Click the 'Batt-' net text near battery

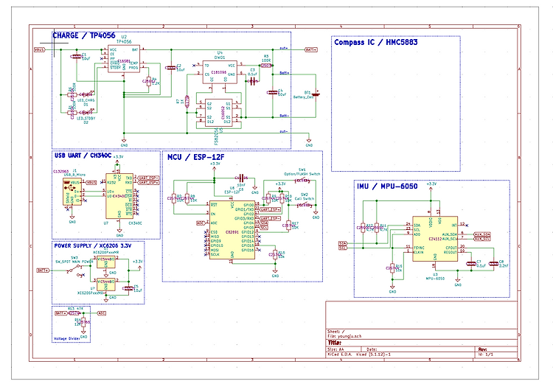[x=285, y=116]
